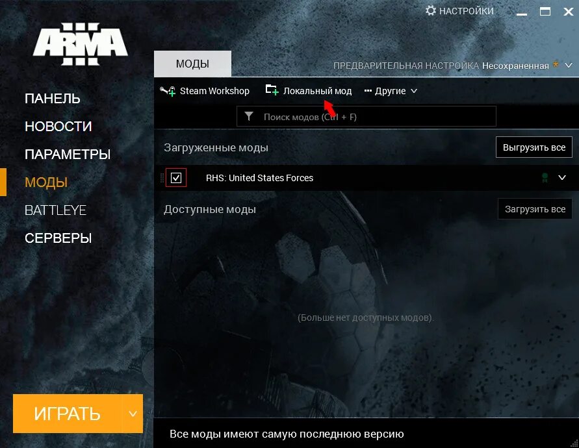Open ПАРАМЕТРЫ section
Image resolution: width=579 pixels, height=448 pixels.
pyautogui.click(x=68, y=155)
